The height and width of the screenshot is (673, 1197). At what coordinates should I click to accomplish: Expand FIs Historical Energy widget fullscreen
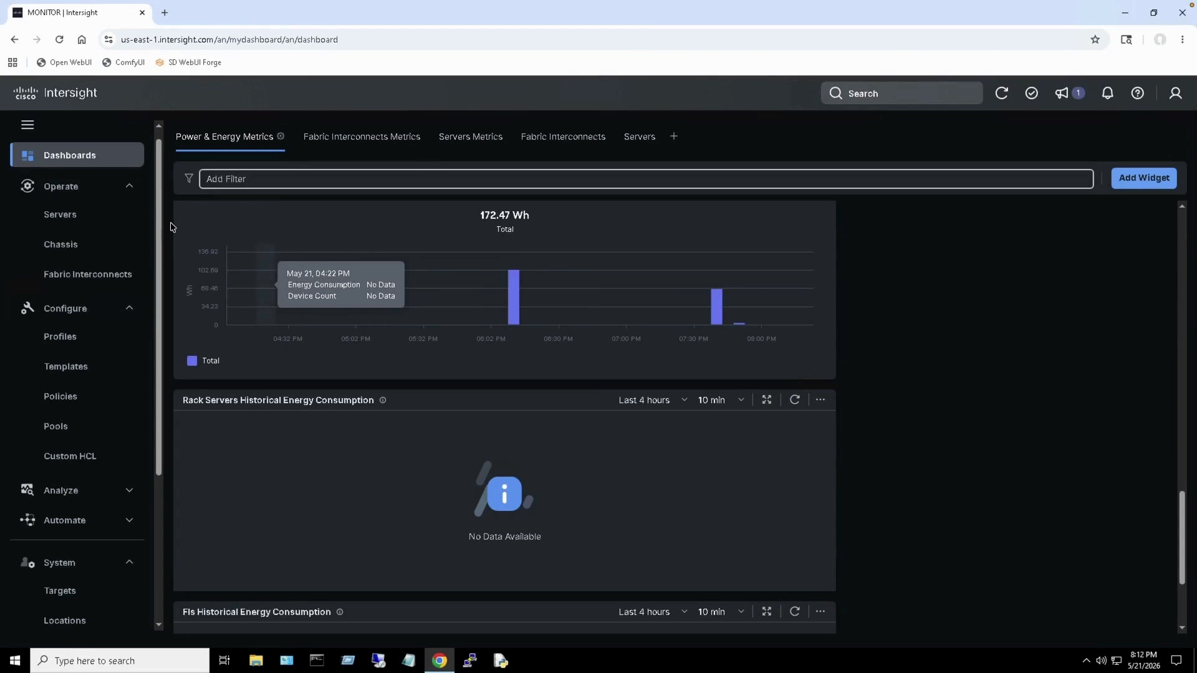tap(767, 612)
